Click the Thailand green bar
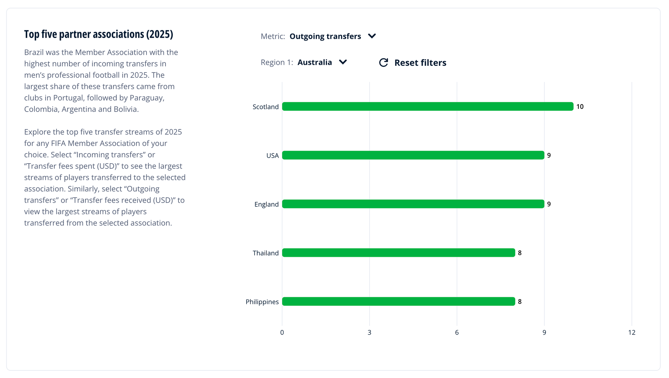The width and height of the screenshot is (669, 378). pos(398,253)
